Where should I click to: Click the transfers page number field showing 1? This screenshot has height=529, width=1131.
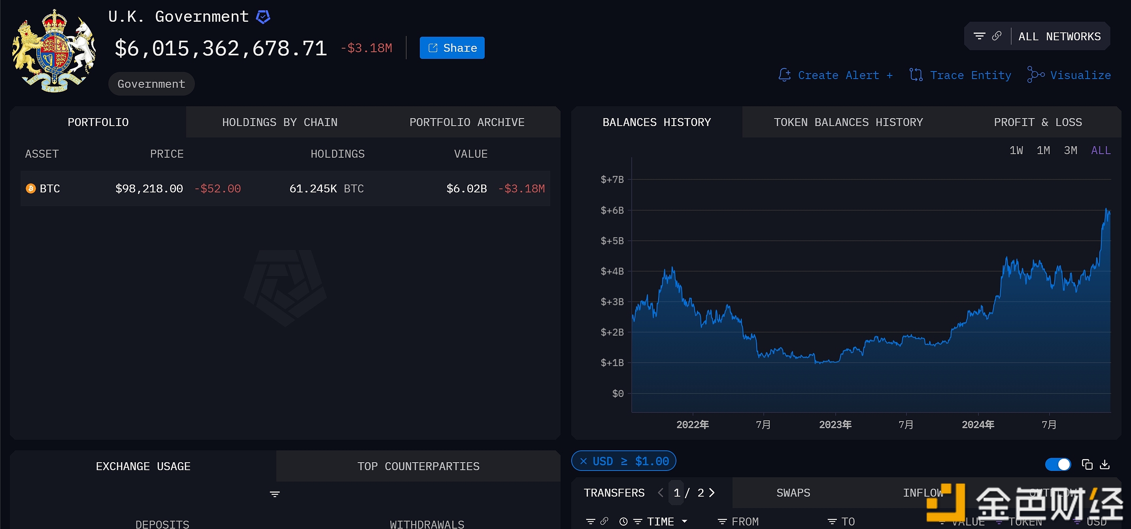point(676,493)
